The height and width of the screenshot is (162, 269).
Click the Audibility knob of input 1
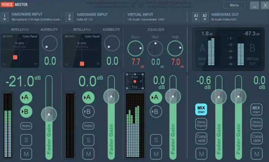(50, 43)
